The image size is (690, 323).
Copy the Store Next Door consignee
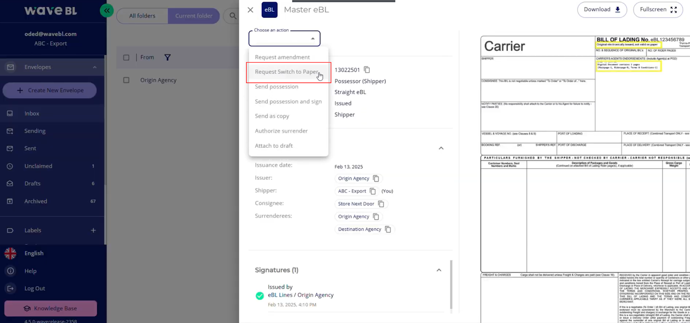(x=381, y=204)
